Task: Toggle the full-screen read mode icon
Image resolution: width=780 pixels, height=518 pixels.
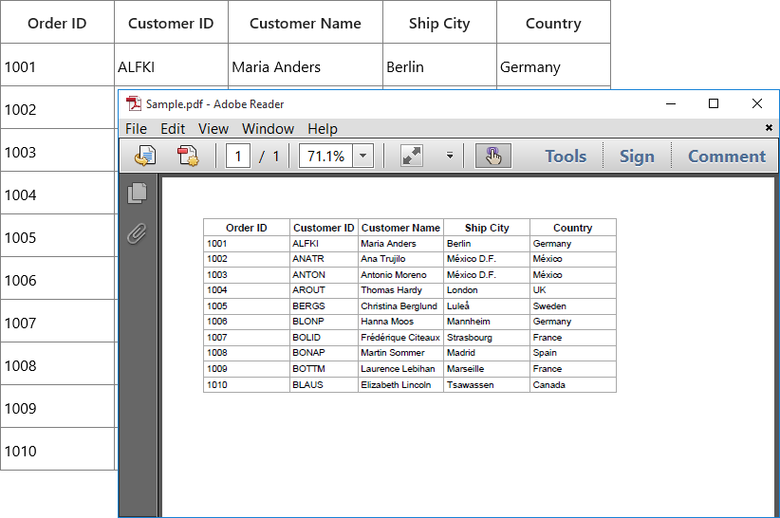Action: click(x=412, y=157)
